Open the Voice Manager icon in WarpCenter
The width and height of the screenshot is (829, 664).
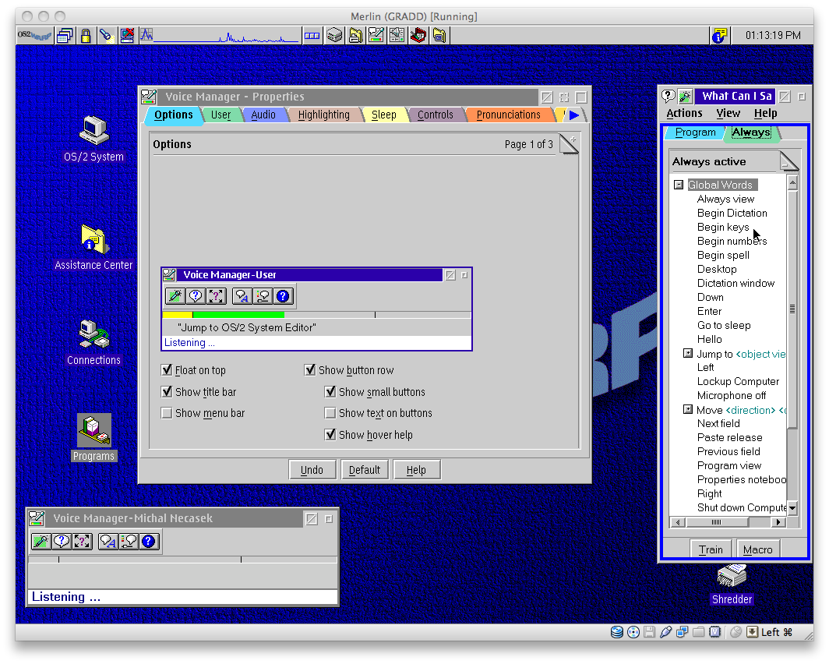pos(376,35)
